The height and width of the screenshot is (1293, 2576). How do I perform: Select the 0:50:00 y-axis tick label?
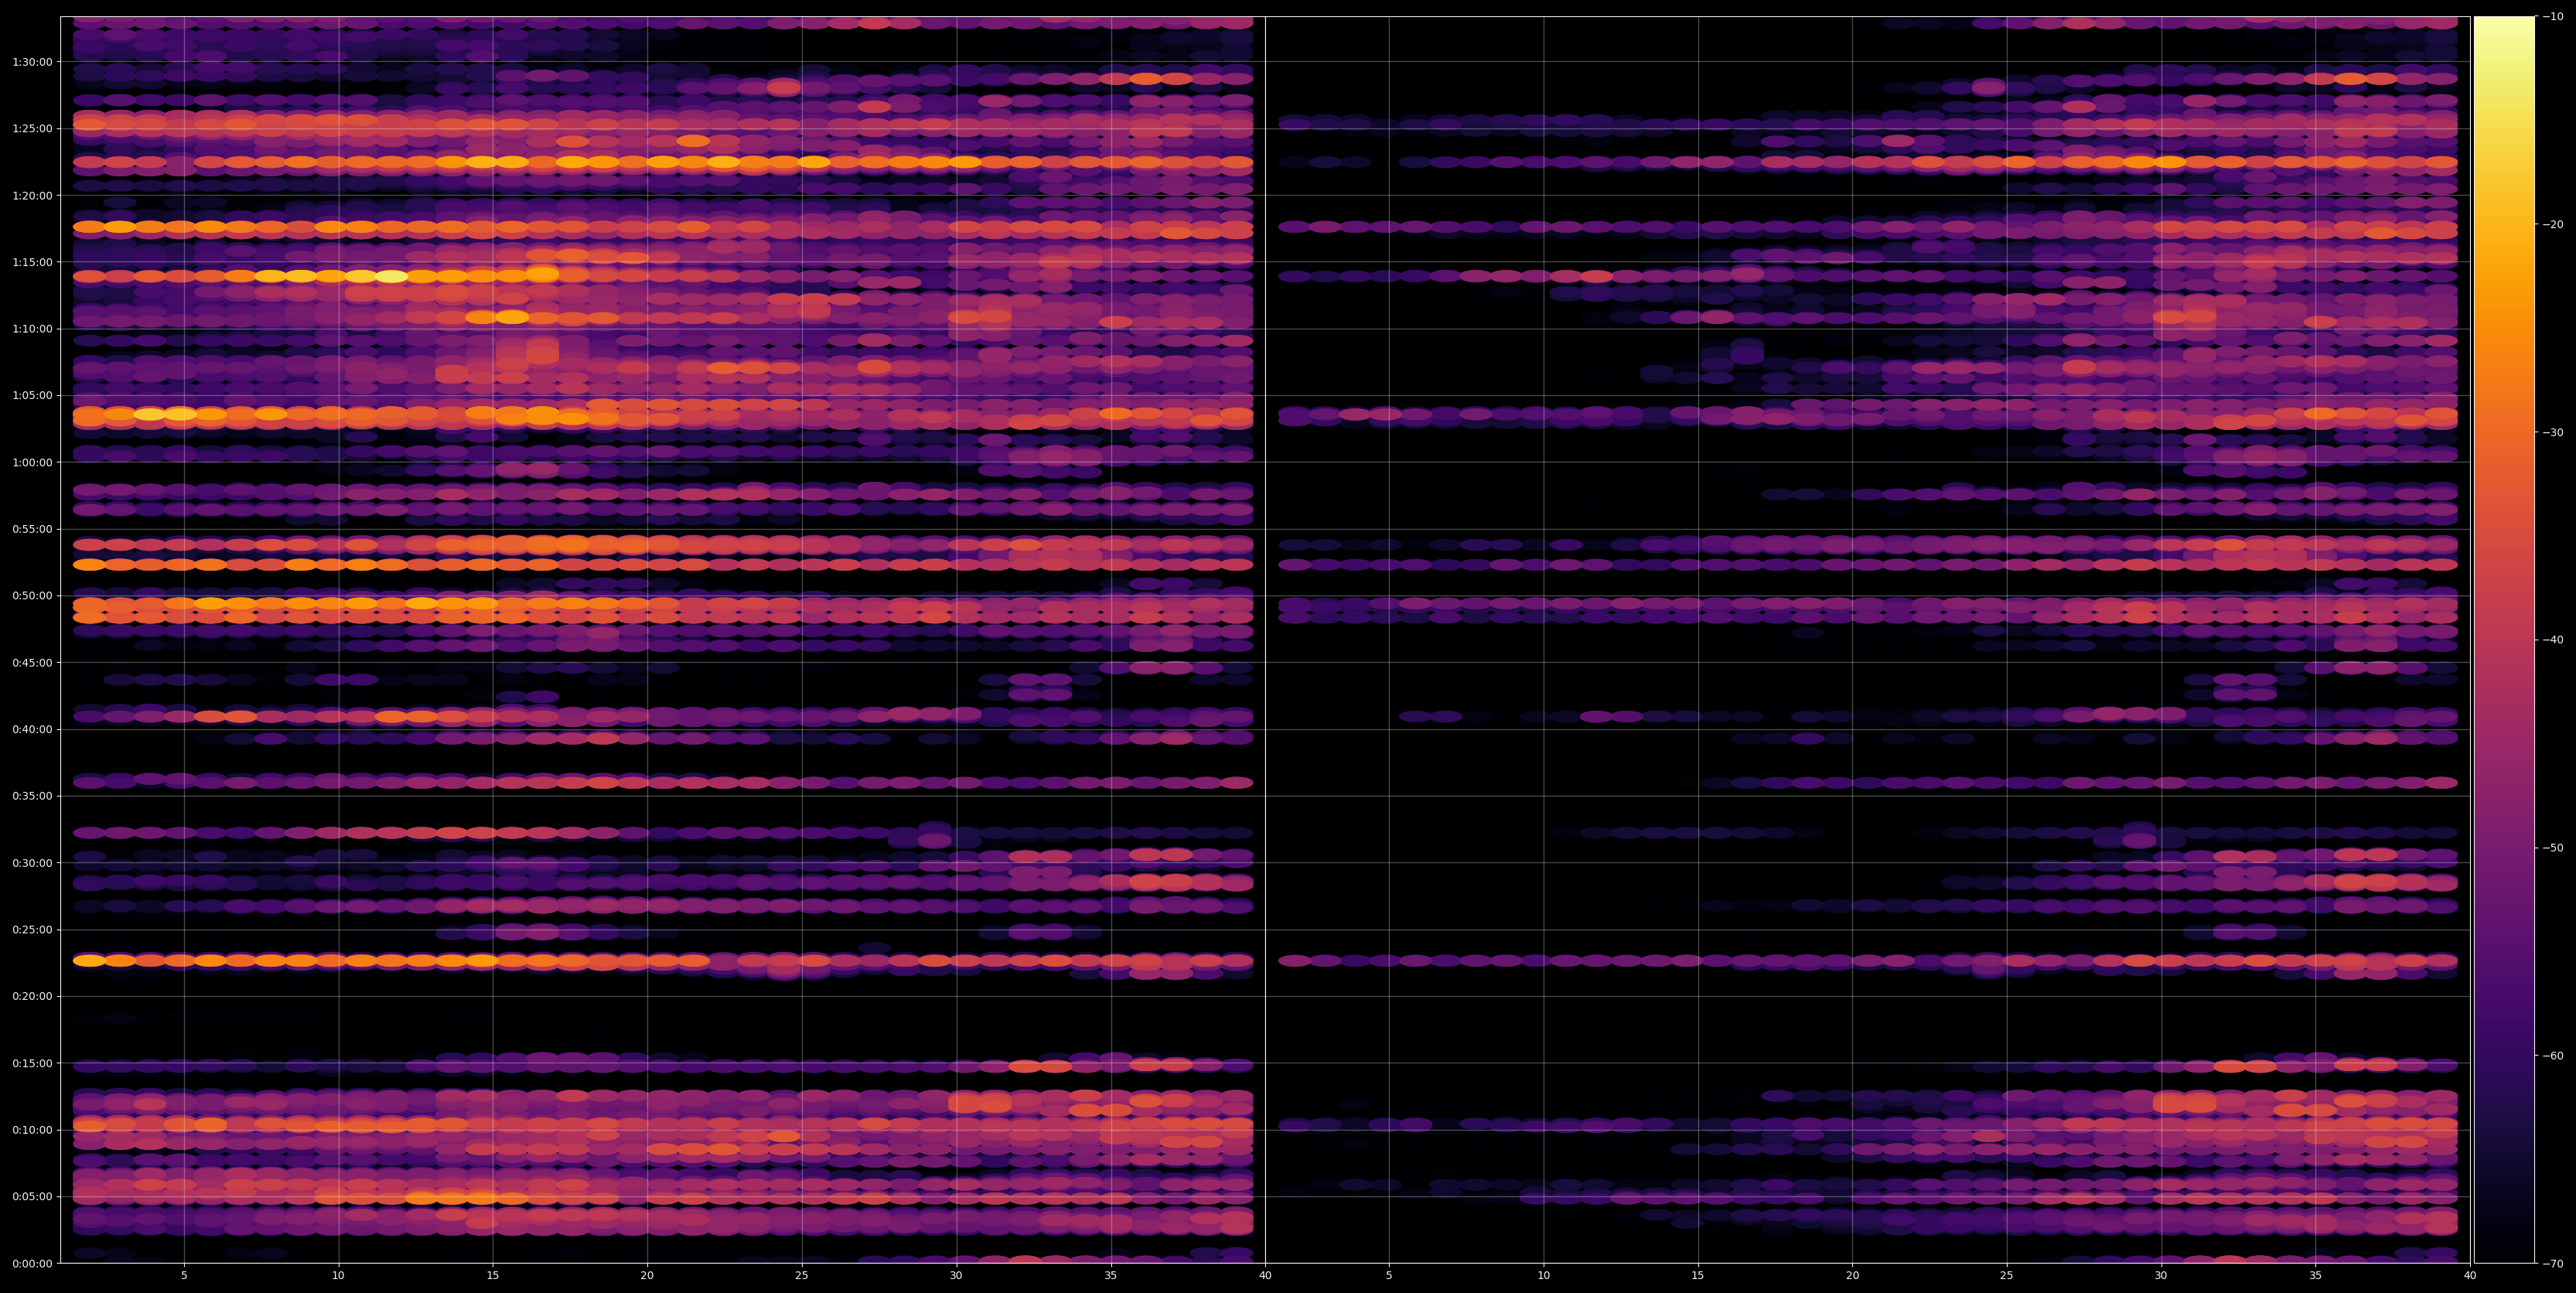click(x=32, y=596)
